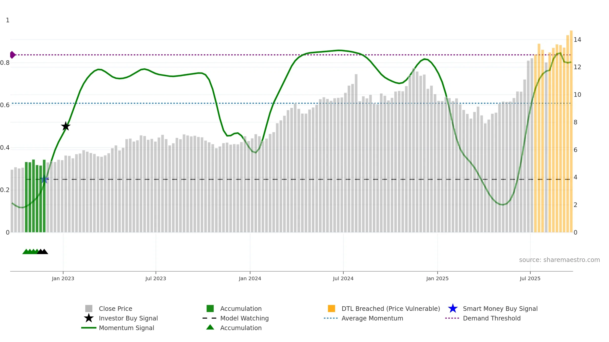
Task: Toggle the Close Price legend label
Action: coord(115,309)
